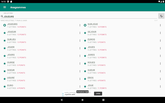Viewport: 165px width, 103px height.
Task: Select the word SEJOUR in results
Action: [x=92, y=32]
